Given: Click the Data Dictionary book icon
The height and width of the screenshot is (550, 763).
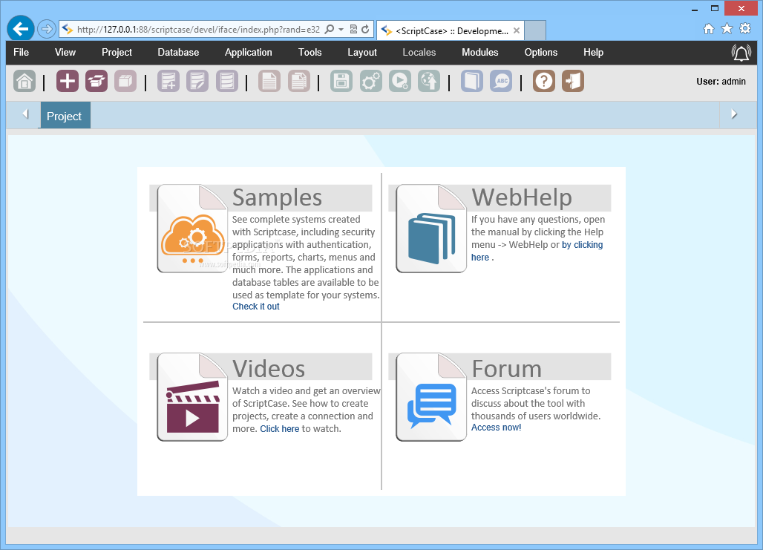Looking at the screenshot, I should pos(472,82).
